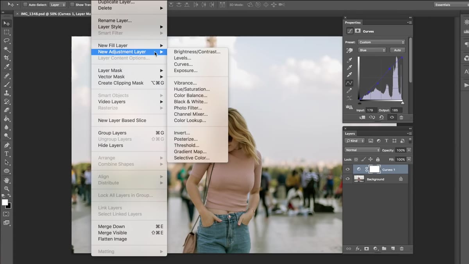Click the white point slider under histogram
469x264 pixels.
(402, 103)
